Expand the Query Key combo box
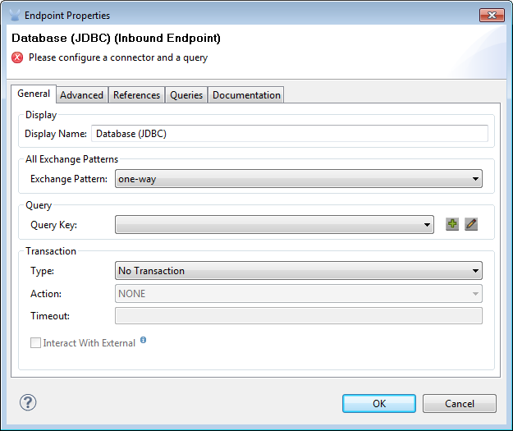 pos(274,225)
